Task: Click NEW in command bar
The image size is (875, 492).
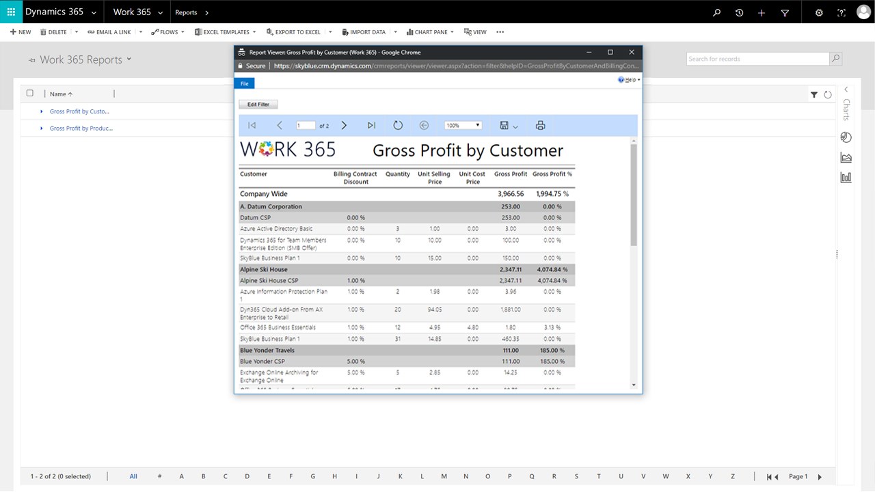Action: tap(21, 32)
